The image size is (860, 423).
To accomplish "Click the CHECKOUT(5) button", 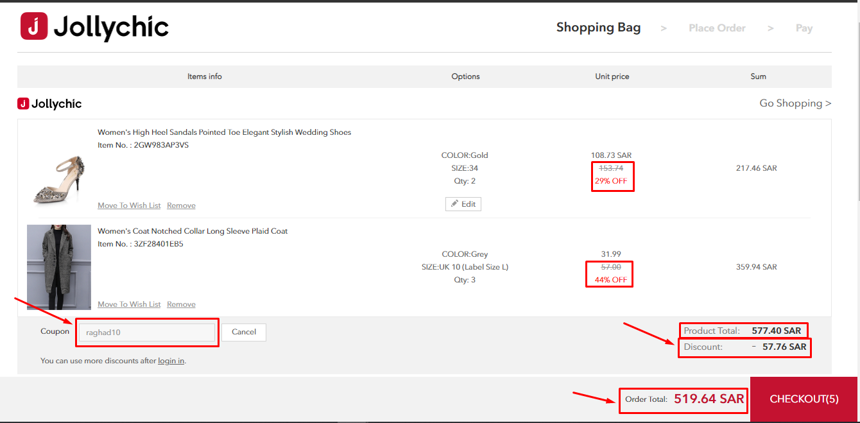I will (804, 399).
